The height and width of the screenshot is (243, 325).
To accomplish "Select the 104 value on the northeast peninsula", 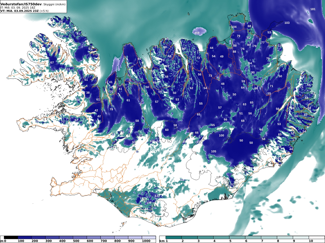I will 234,27.
